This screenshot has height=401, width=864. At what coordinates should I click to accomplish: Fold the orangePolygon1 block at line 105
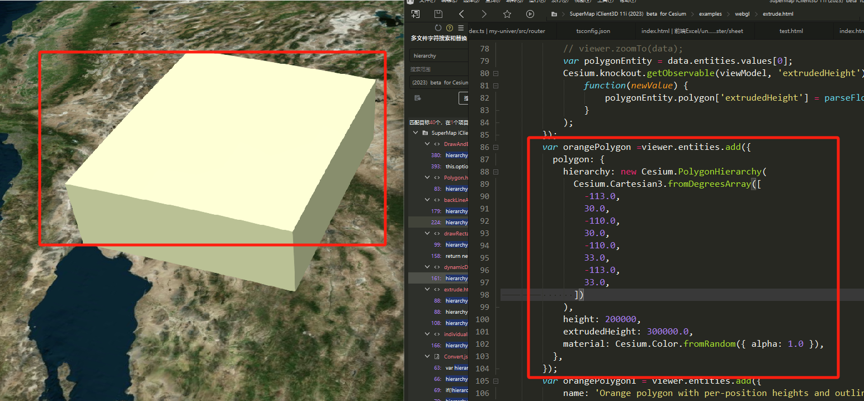click(495, 381)
